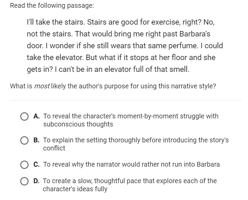
Task: Click the word 'Barbara's' in the passage
Action: [x=195, y=34]
